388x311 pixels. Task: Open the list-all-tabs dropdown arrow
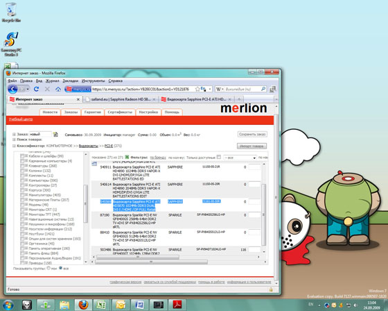click(x=276, y=99)
